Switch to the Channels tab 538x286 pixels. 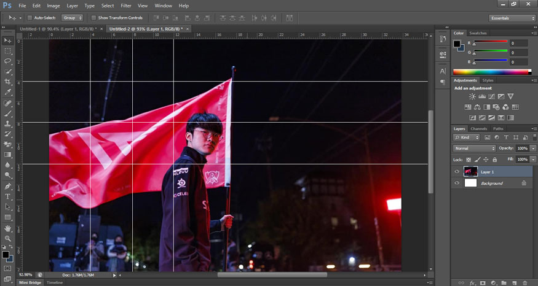pyautogui.click(x=478, y=129)
